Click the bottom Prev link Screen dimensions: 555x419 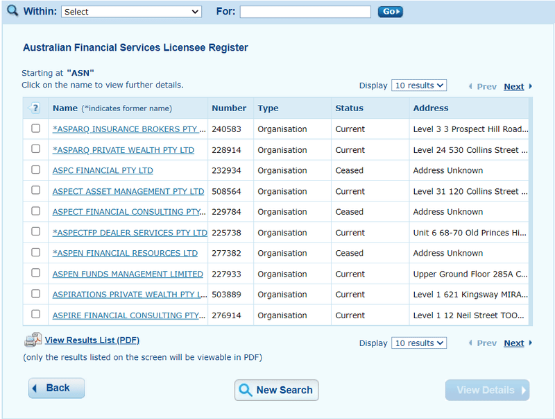tap(486, 343)
